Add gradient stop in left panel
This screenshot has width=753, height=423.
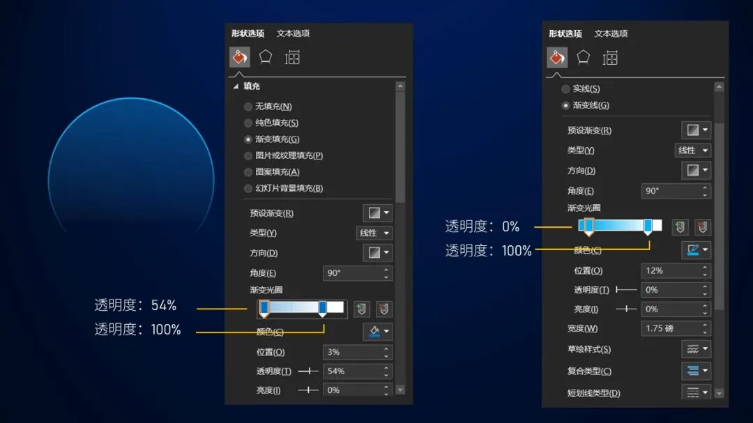pyautogui.click(x=362, y=309)
